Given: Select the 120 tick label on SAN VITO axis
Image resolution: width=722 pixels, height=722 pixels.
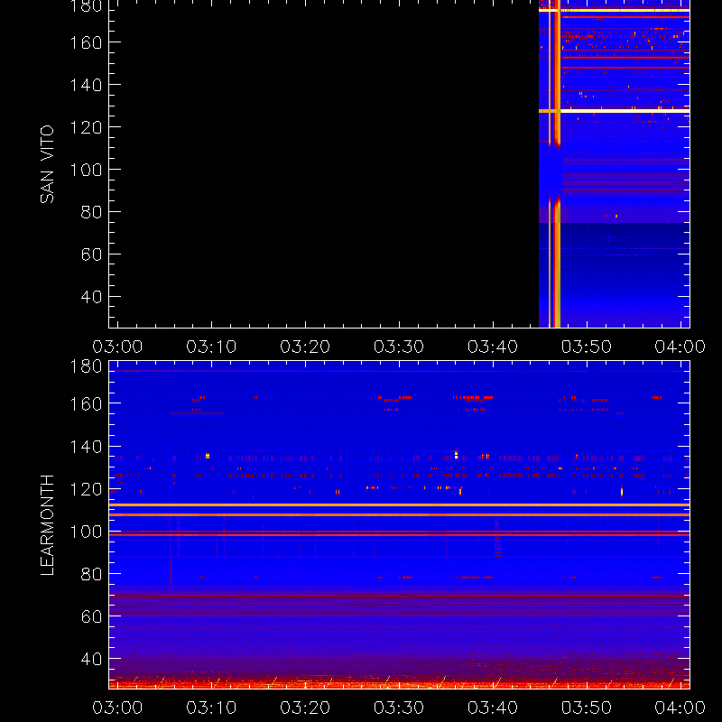Looking at the screenshot, I should point(86,127).
